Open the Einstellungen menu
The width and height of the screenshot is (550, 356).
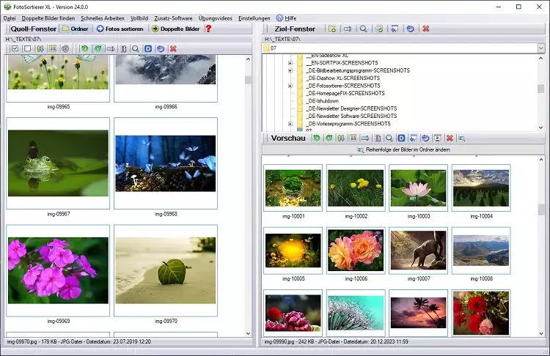254,18
